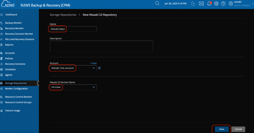Click the date and time text
Screen dimensions: 254x133
point(175,4)
